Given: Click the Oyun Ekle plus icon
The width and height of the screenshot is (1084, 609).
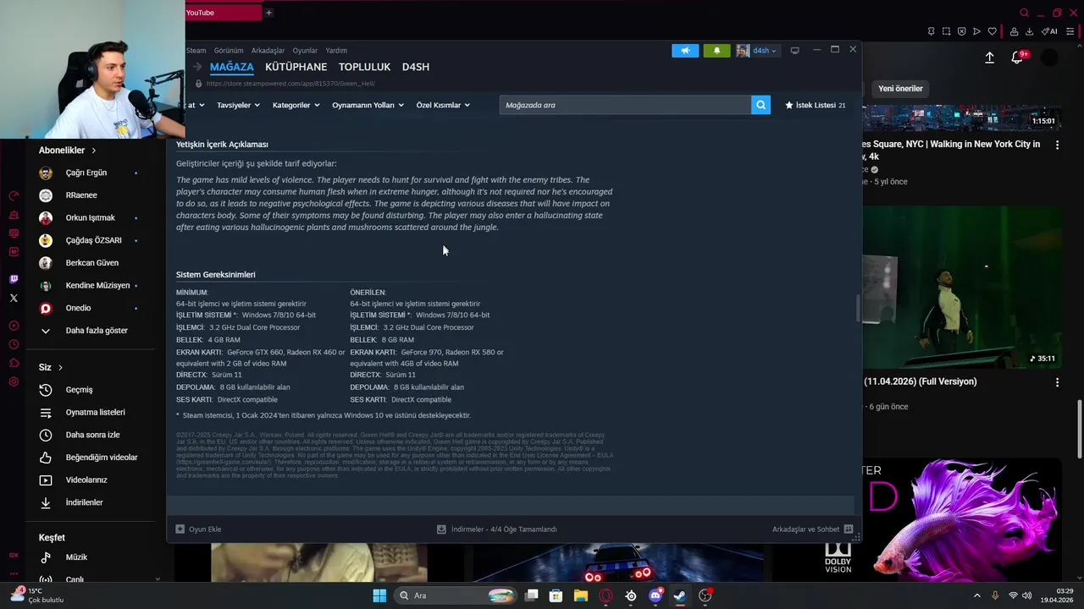Looking at the screenshot, I should tap(180, 529).
